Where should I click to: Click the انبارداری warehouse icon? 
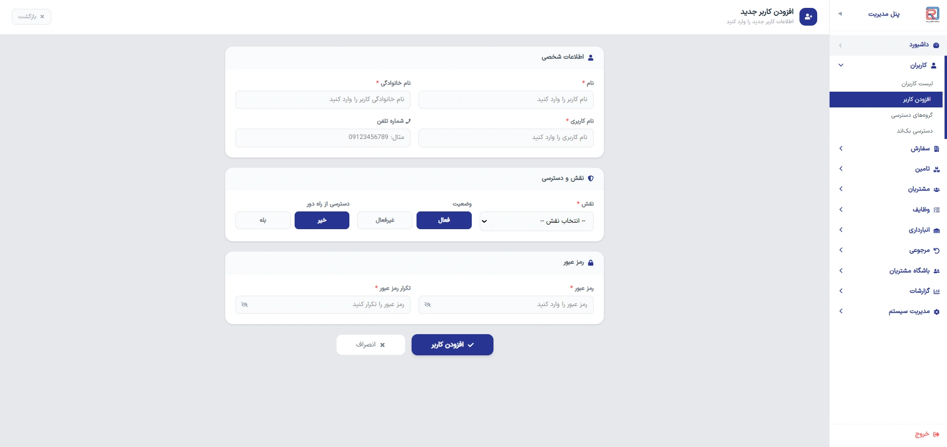pos(937,230)
